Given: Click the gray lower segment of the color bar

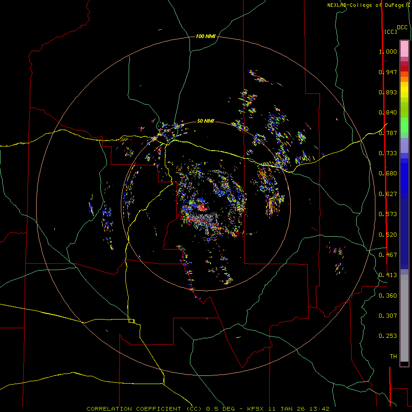Looking at the screenshot, I should (x=404, y=318).
